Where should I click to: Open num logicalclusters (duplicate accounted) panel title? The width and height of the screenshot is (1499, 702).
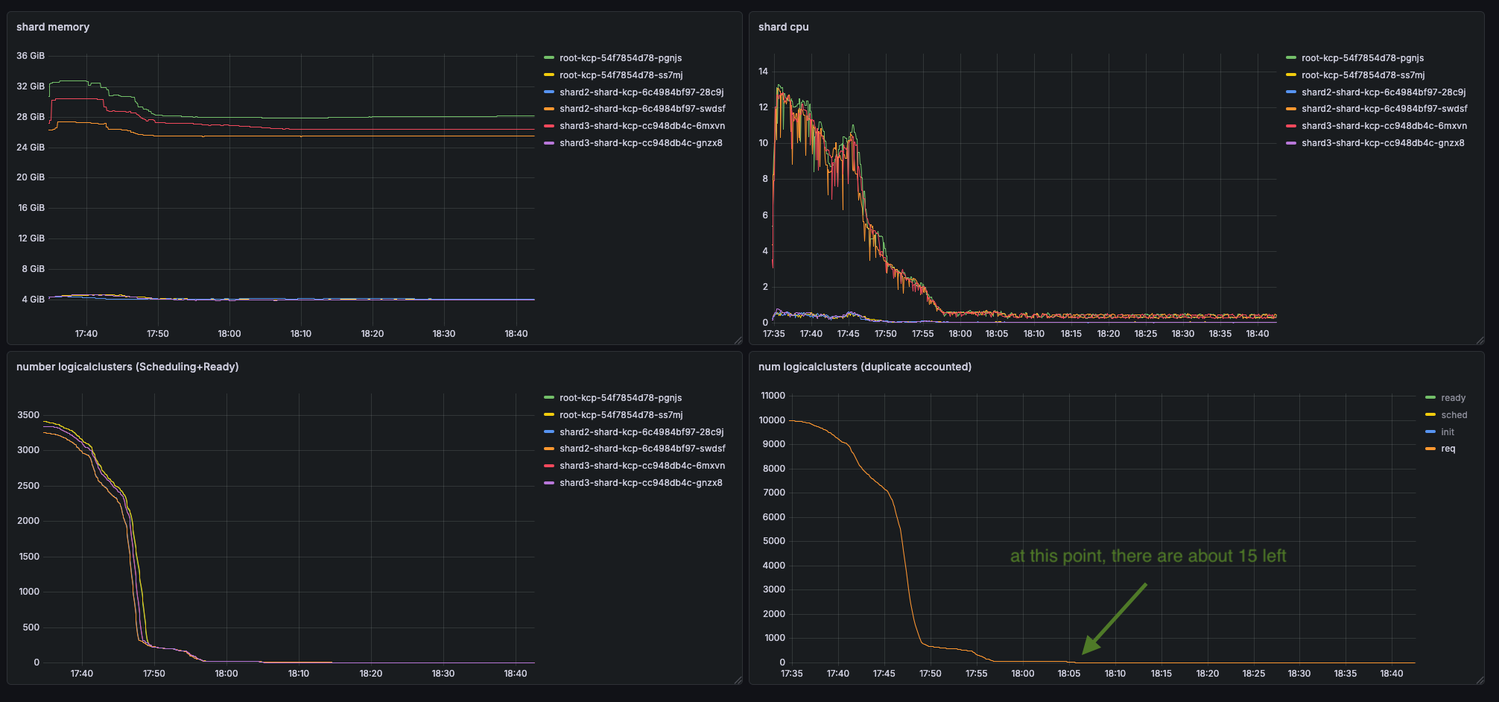tap(865, 367)
